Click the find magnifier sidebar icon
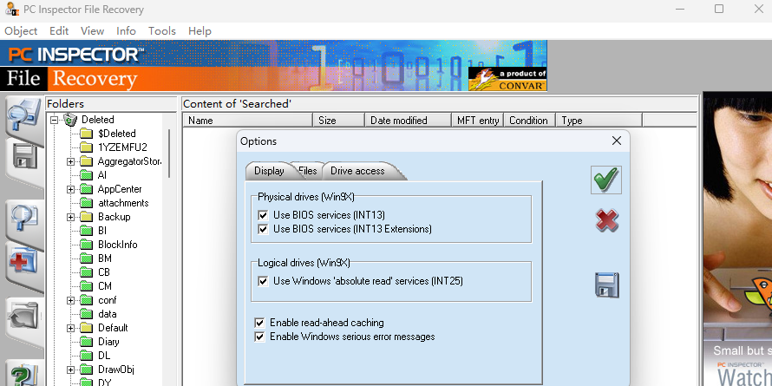Image resolution: width=772 pixels, height=386 pixels. pos(24,218)
